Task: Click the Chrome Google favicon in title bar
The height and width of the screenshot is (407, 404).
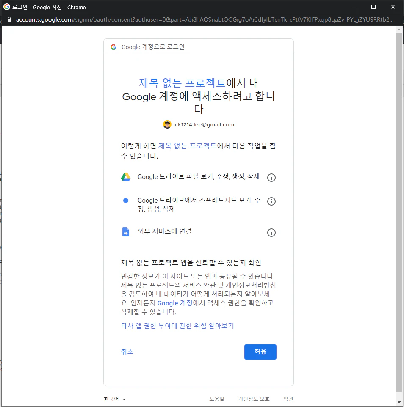Action: [x=7, y=7]
